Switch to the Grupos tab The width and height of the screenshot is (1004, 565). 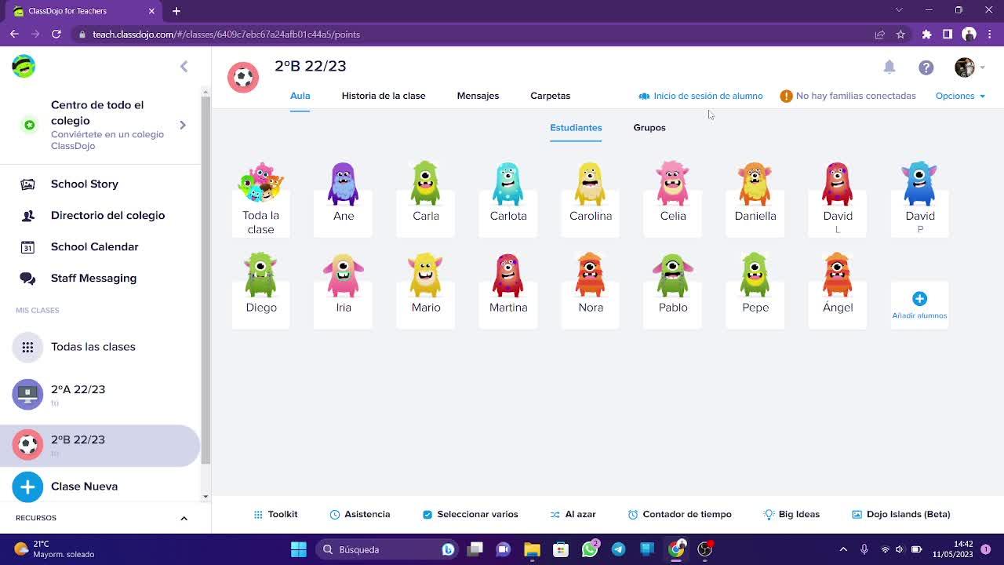(x=649, y=128)
